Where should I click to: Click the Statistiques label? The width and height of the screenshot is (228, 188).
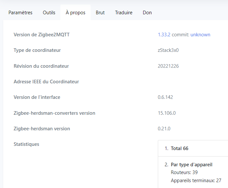point(26,144)
